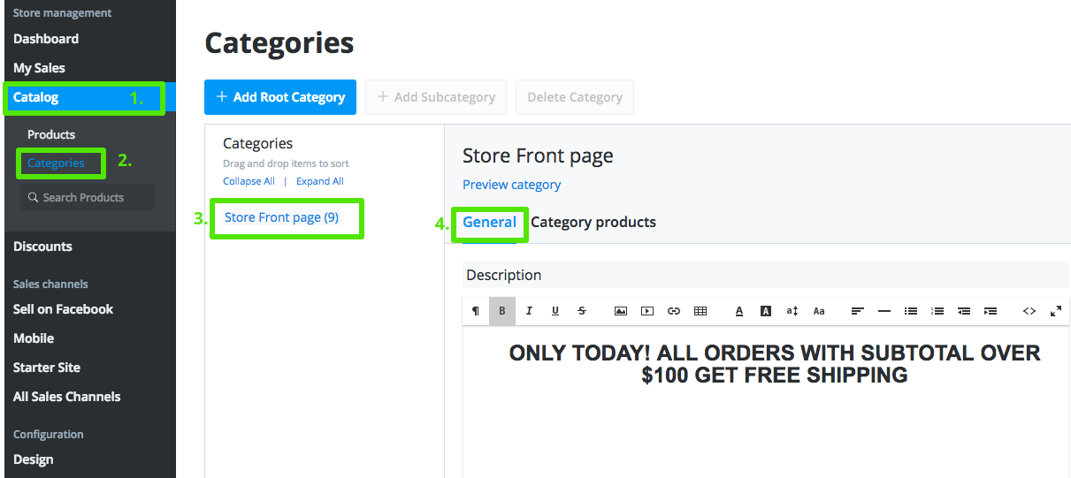
Task: Toggle HTML code view in the editor
Action: click(x=1029, y=311)
